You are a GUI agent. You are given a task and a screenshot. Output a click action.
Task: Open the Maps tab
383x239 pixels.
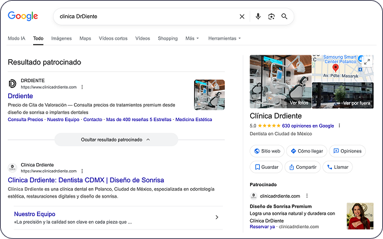pos(85,38)
